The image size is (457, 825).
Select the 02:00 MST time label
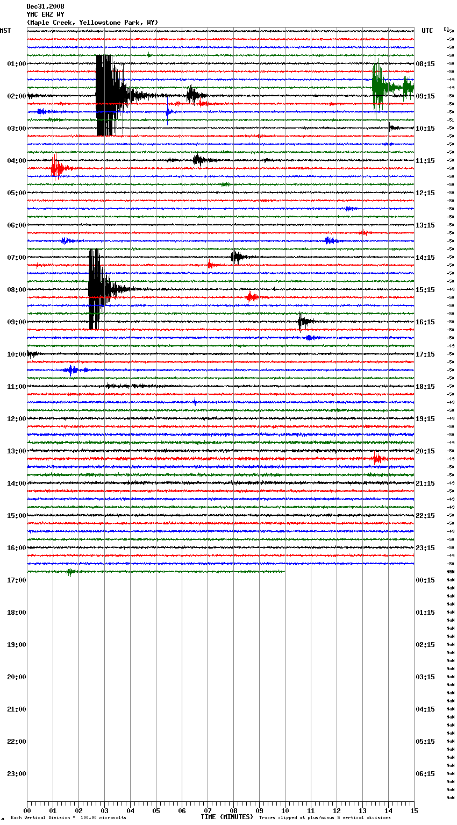coord(16,96)
